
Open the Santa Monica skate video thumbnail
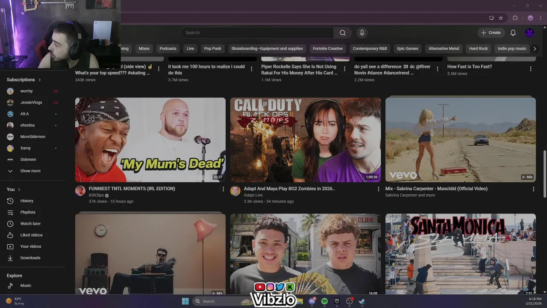(x=461, y=254)
